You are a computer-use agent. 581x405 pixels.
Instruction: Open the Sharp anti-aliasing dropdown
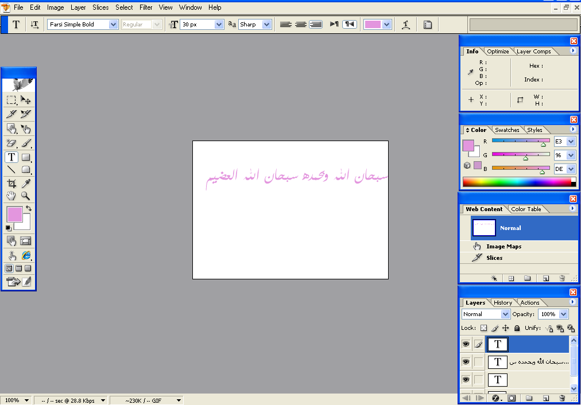[x=266, y=25]
